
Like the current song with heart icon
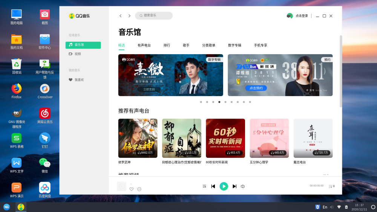coord(132,189)
